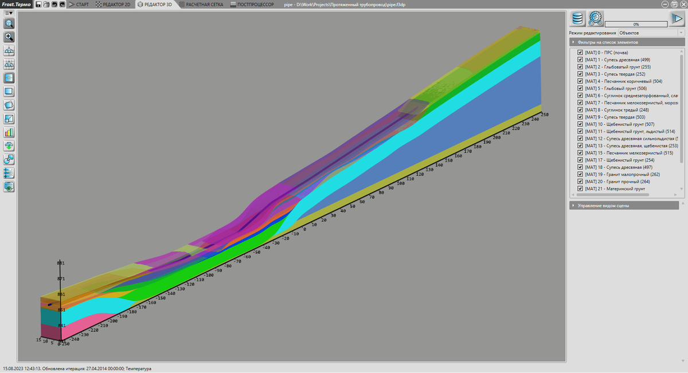
Task: Activate the magnifier zoom tool
Action: (x=9, y=37)
